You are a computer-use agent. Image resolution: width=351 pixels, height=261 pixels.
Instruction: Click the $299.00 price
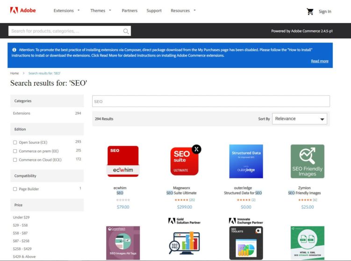click(x=185, y=207)
